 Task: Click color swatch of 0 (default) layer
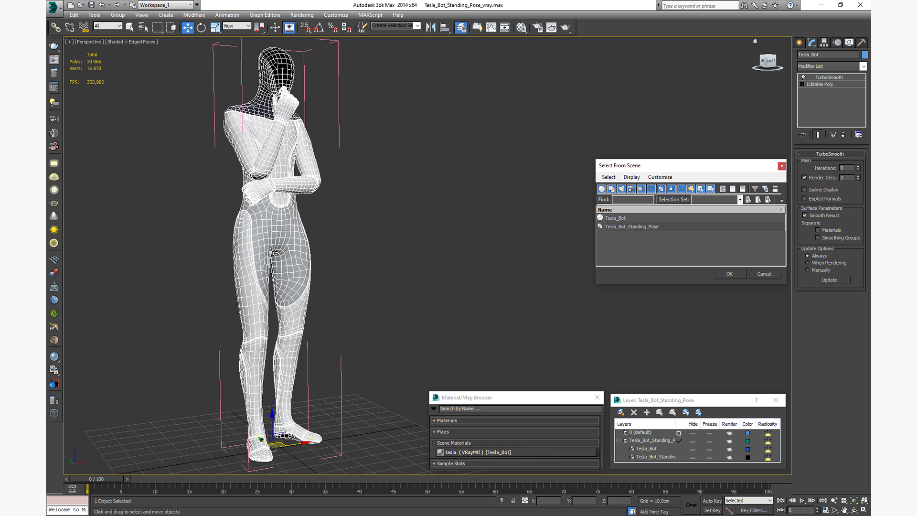[747, 433]
